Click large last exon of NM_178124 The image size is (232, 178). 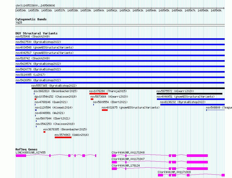pos(197,169)
